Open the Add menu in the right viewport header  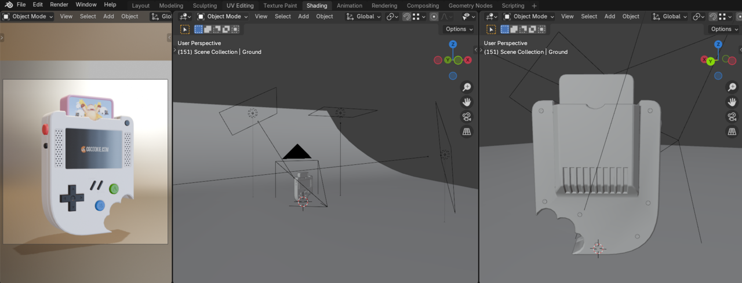(x=610, y=17)
